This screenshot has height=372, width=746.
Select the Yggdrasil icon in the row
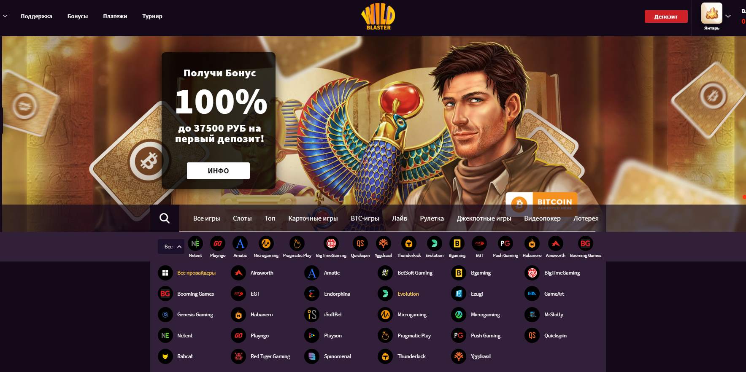383,244
